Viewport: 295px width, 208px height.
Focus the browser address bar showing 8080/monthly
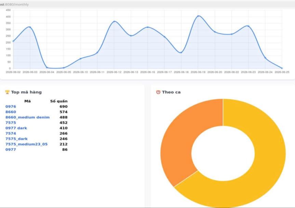coord(148,4)
